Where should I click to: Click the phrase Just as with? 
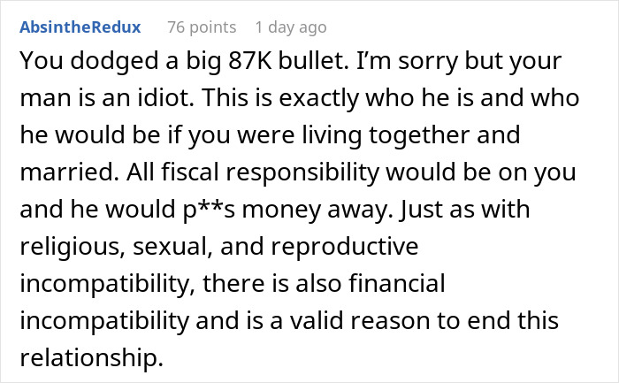tap(464, 209)
